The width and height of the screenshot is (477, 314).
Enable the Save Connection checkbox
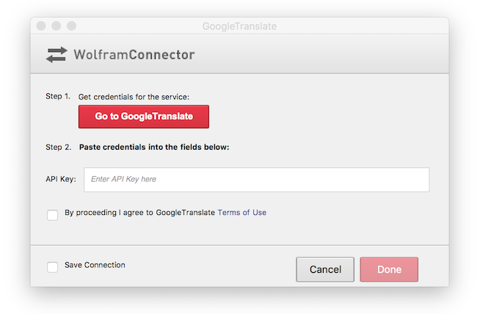(x=52, y=267)
